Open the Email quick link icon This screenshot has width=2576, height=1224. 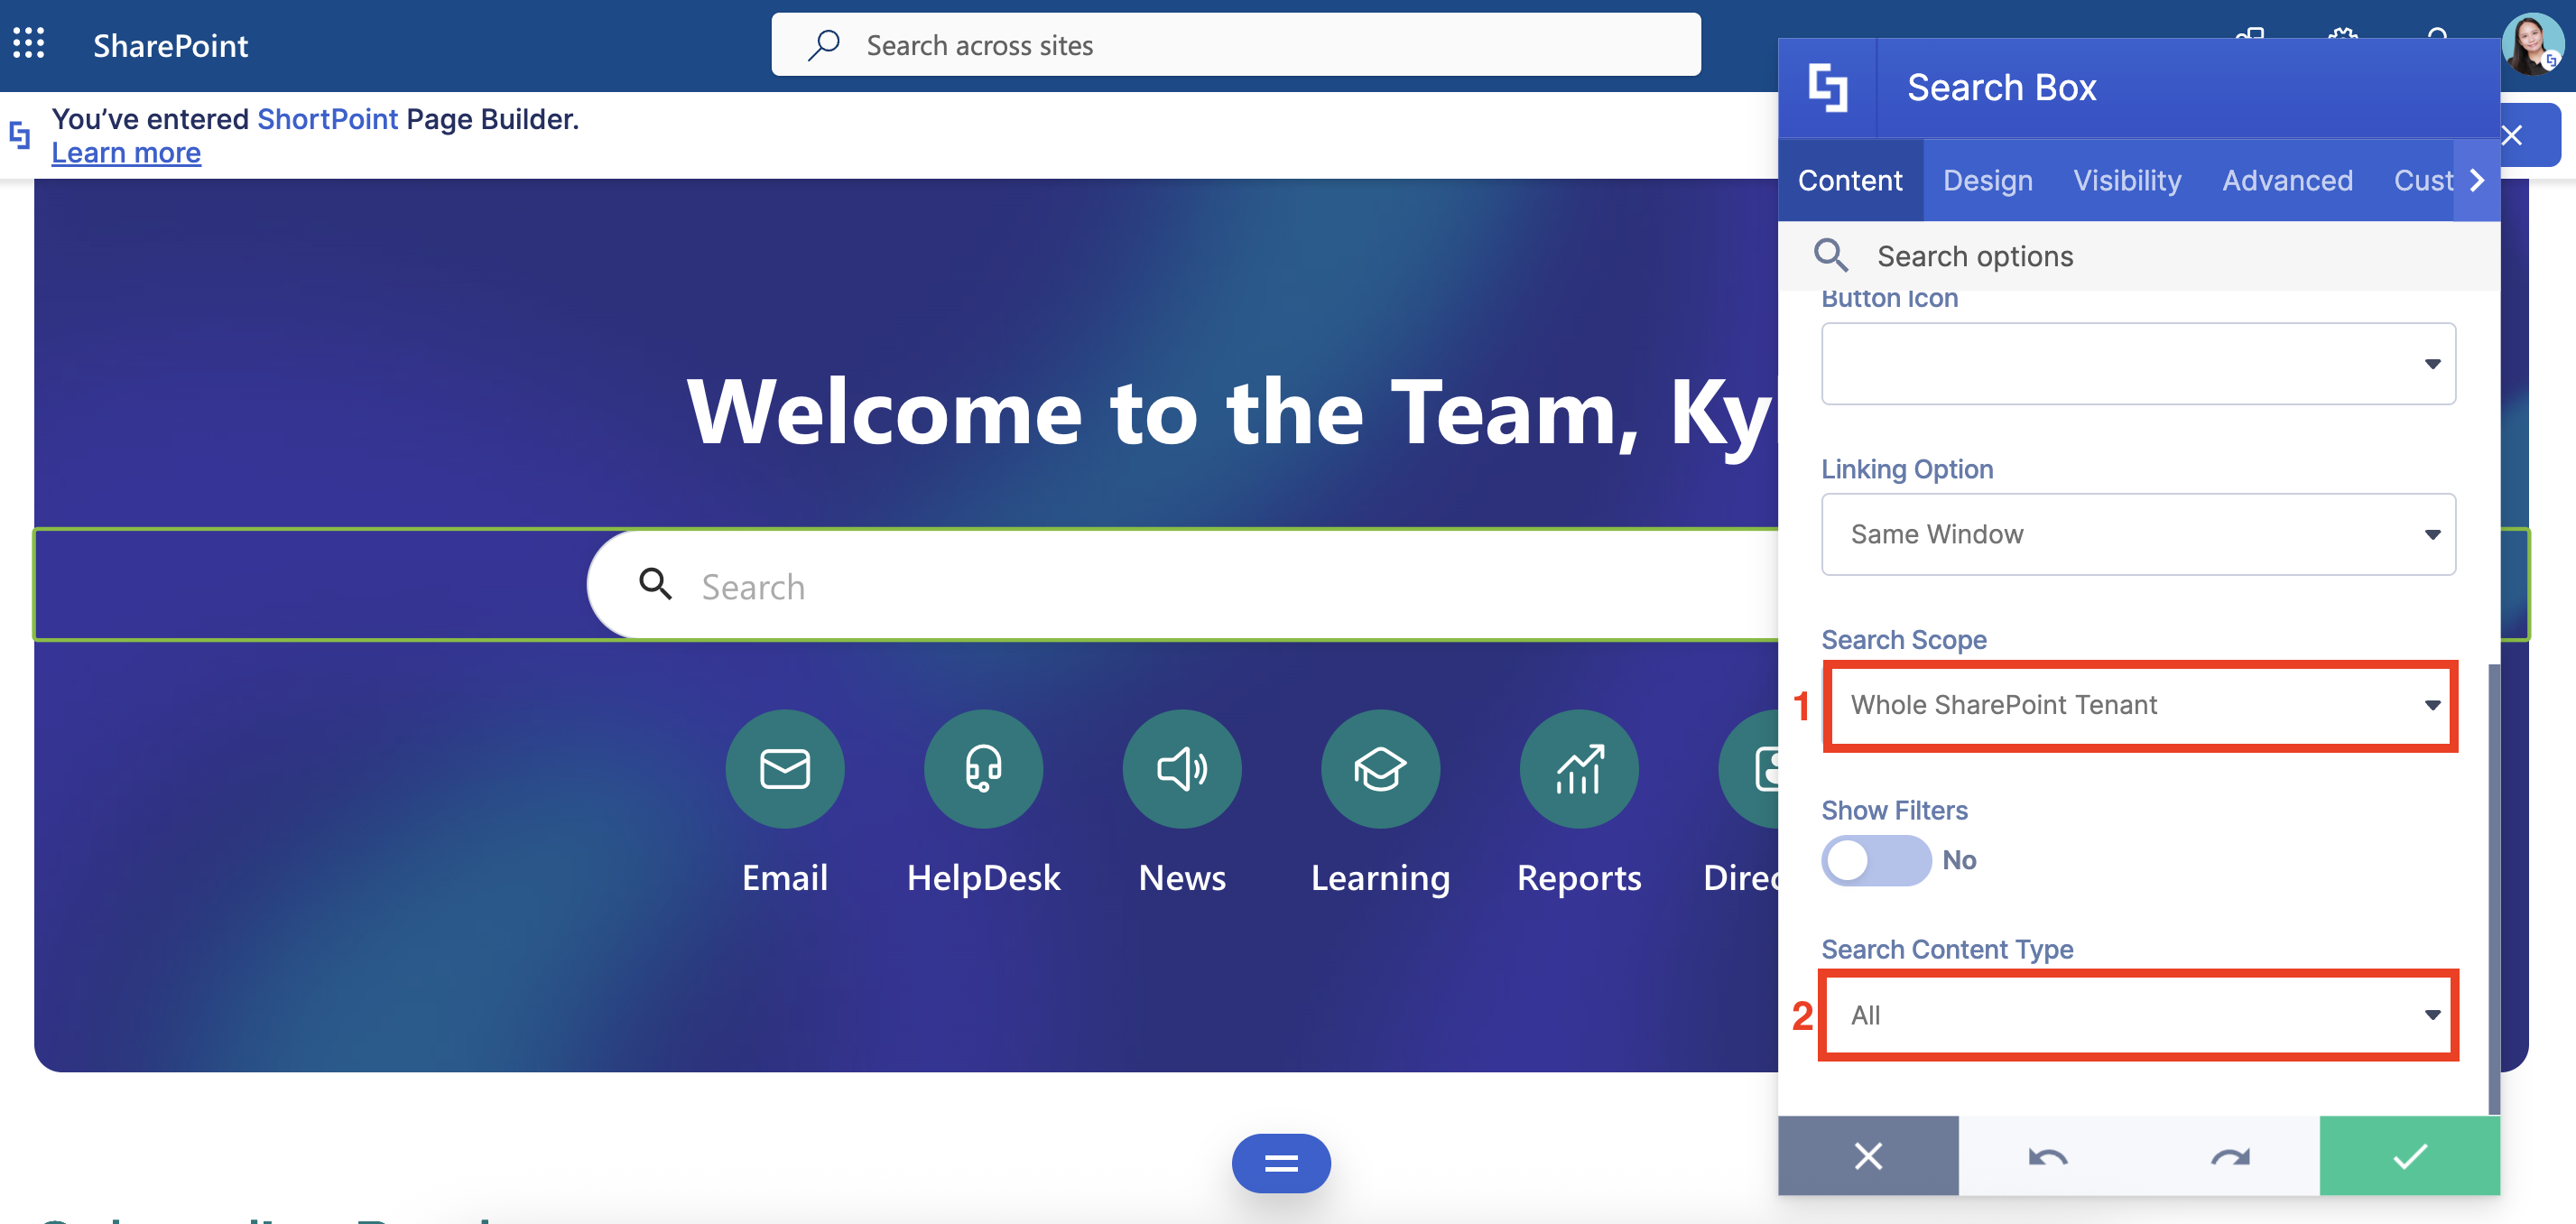[x=784, y=768]
